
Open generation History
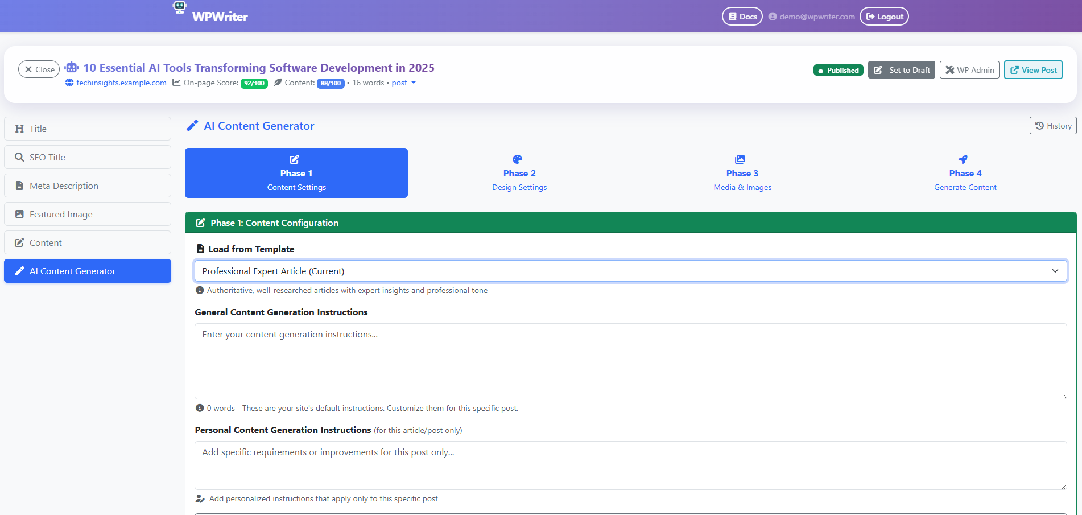coord(1053,126)
